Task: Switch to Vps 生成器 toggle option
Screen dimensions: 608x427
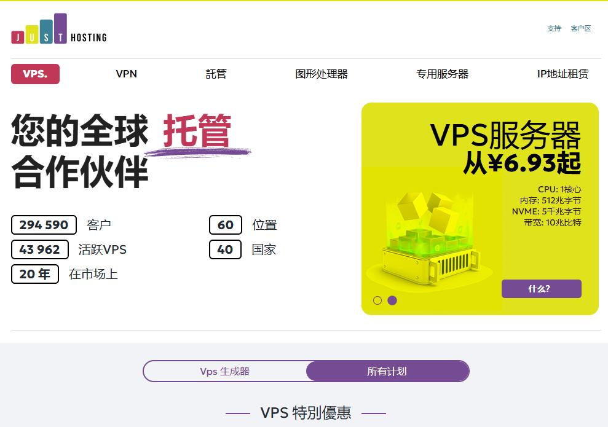Action: (225, 371)
